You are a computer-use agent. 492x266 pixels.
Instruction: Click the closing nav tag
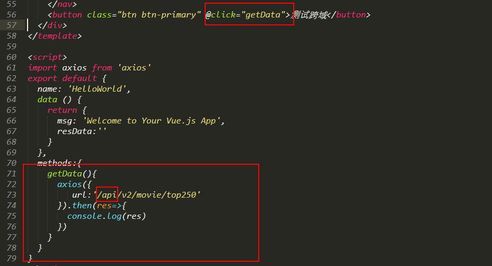click(x=62, y=4)
